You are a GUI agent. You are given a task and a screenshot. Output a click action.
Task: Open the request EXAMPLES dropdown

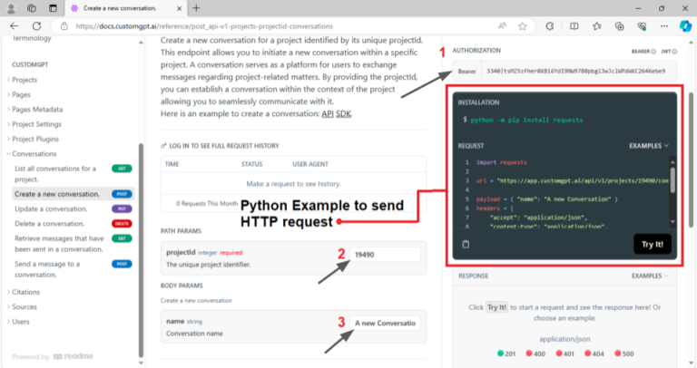click(649, 146)
